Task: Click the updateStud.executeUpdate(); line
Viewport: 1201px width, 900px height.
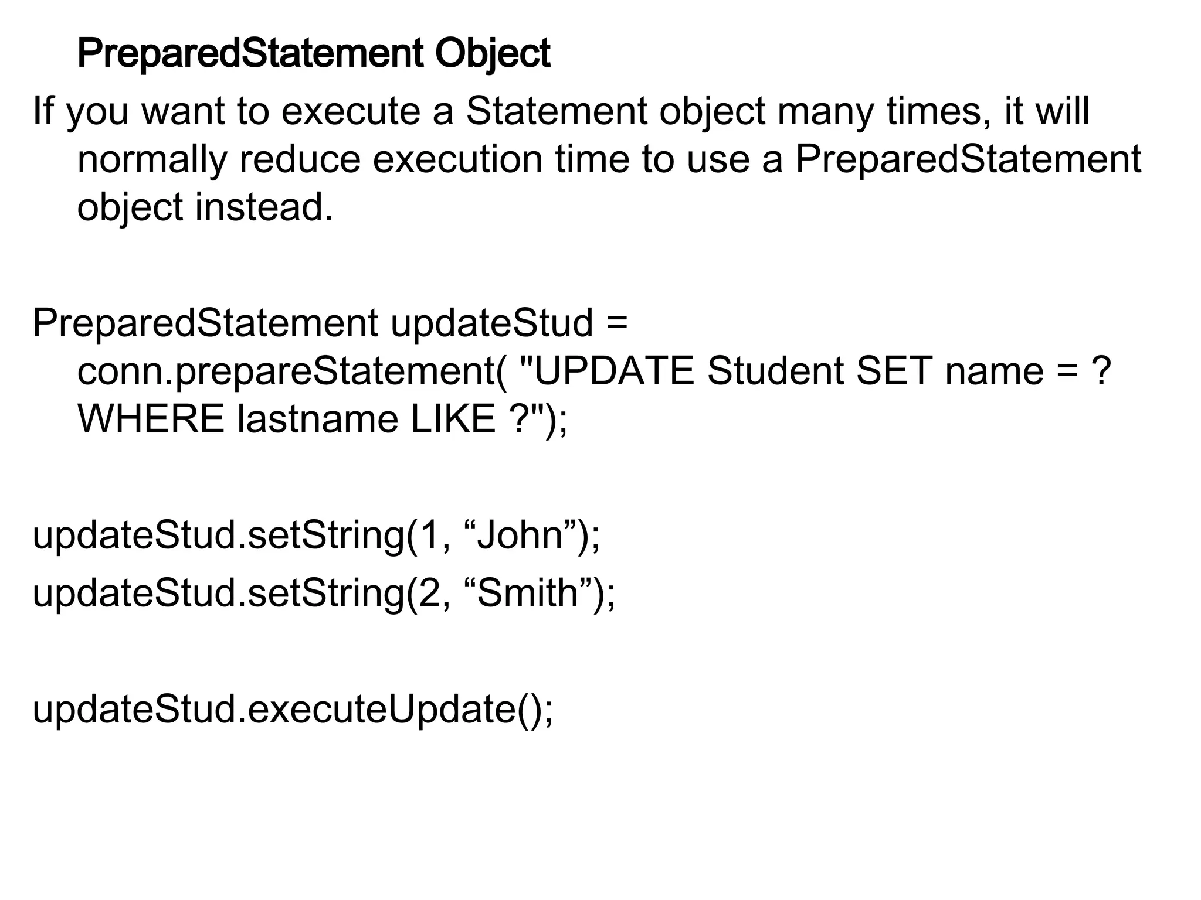Action: click(x=293, y=710)
